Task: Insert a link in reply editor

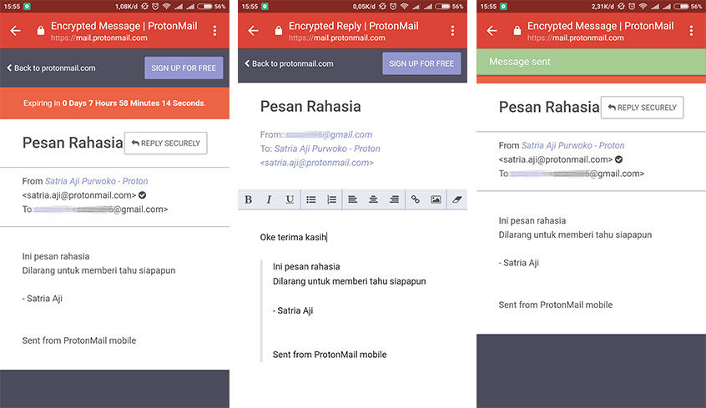Action: (x=415, y=199)
